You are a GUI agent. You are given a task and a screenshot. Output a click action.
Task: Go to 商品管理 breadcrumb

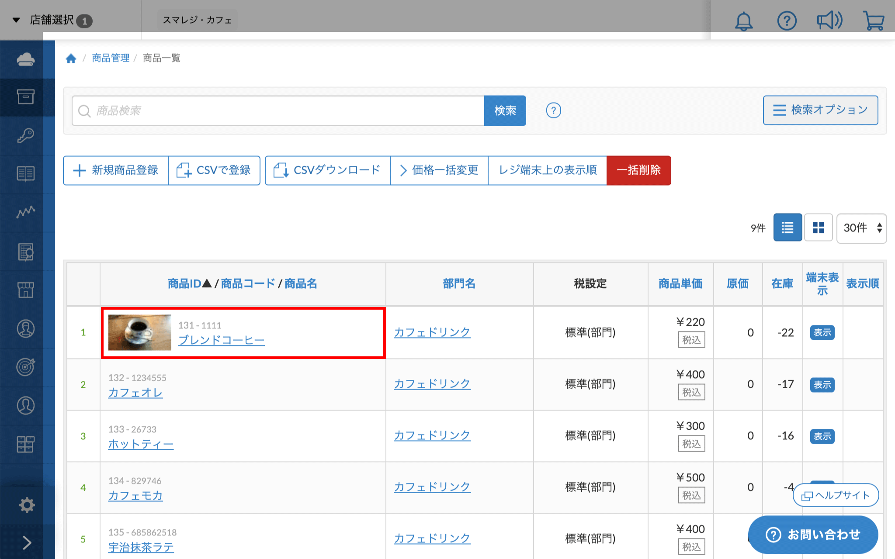point(111,58)
